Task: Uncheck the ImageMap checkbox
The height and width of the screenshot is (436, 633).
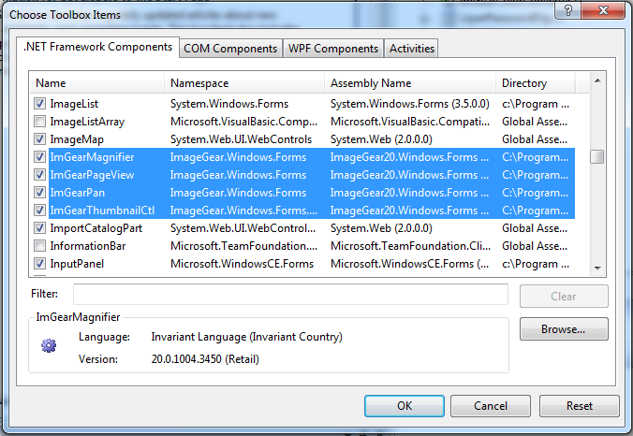Action: 39,139
